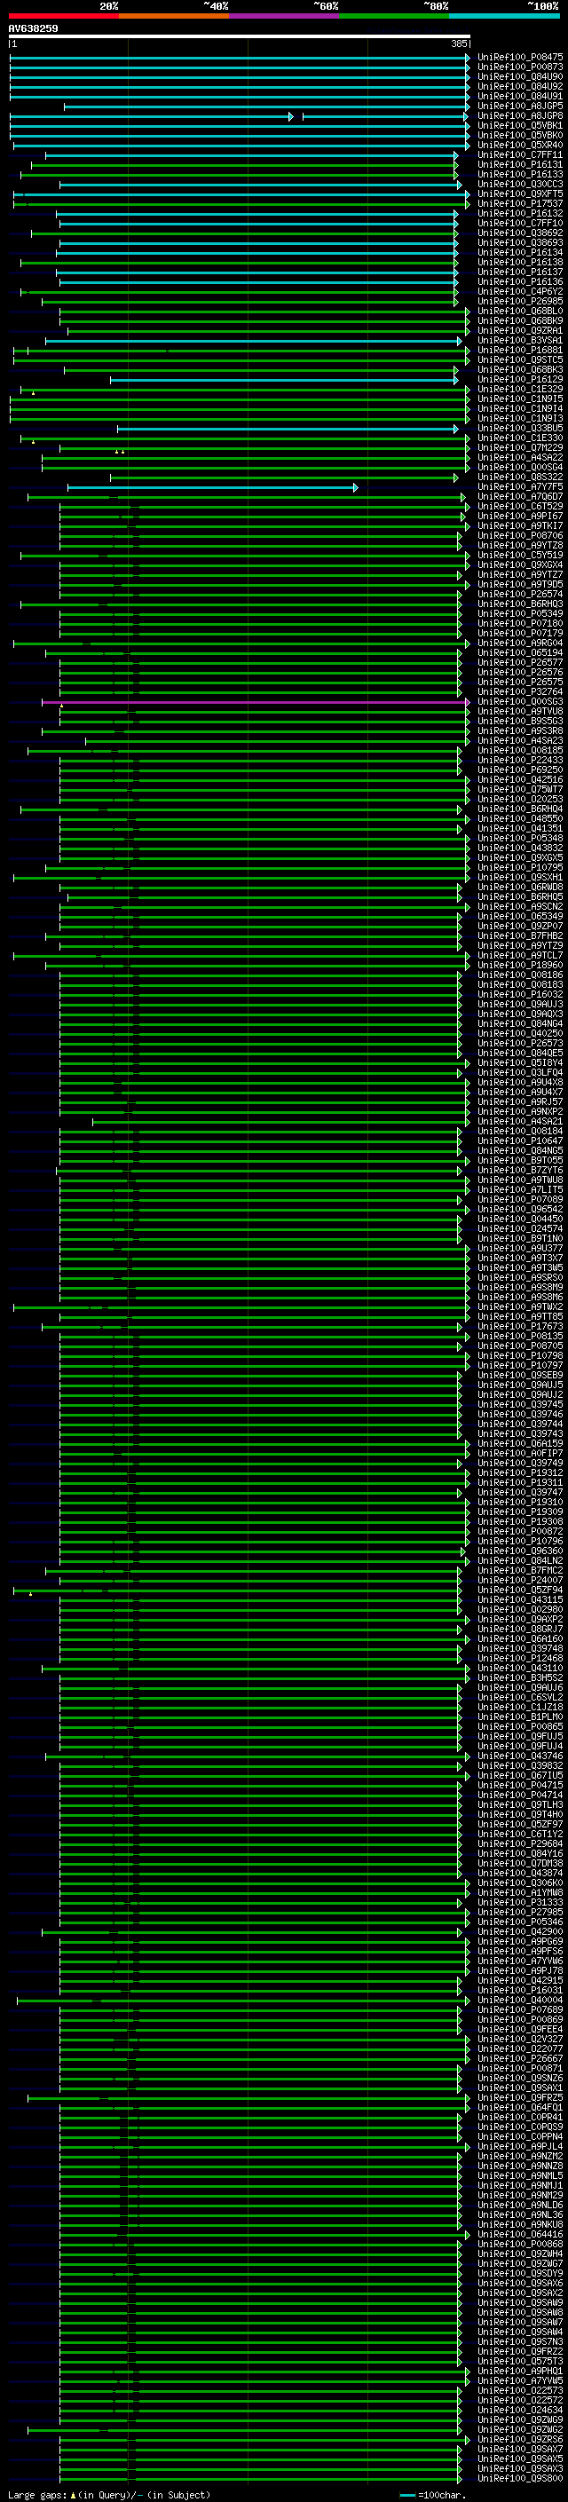568x2502 pixels.
Task: Open hit UniRef100_A4SA23
Action: 519,741
